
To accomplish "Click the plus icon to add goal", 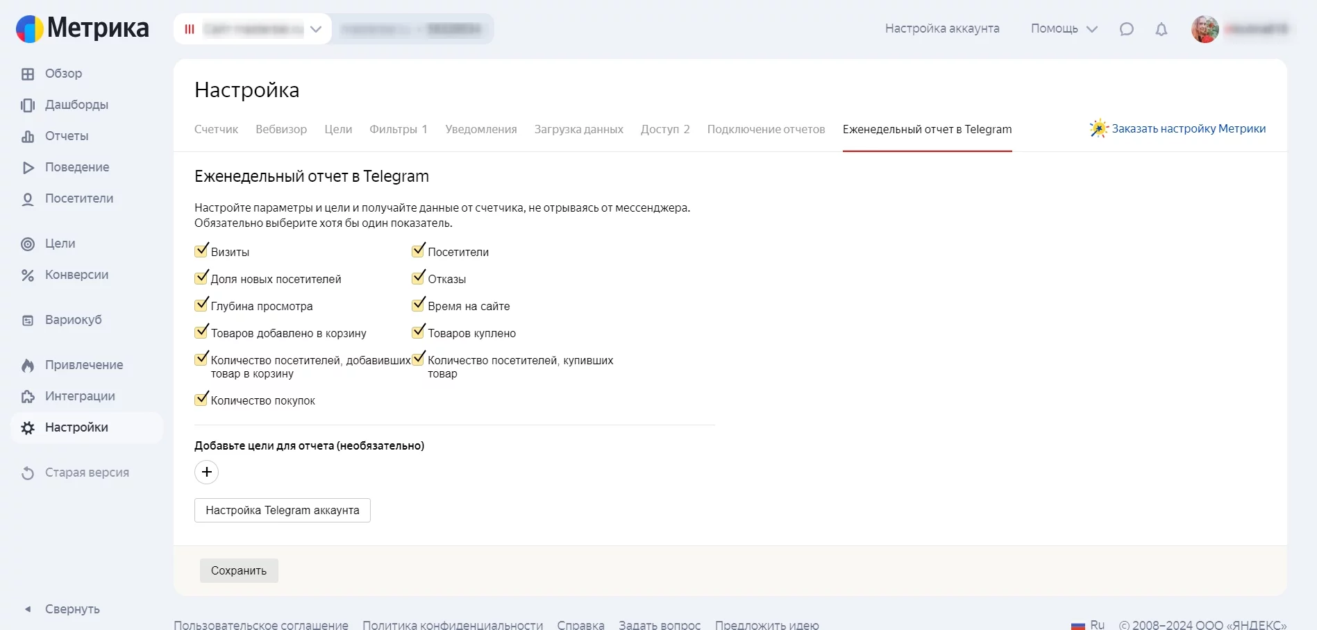I will pyautogui.click(x=206, y=472).
